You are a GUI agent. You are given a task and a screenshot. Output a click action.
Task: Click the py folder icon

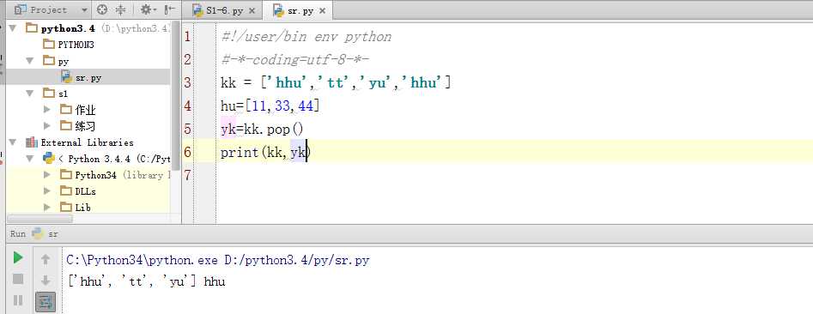point(48,61)
